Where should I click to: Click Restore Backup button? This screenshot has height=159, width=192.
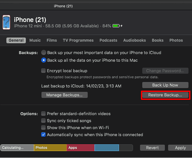(165, 95)
